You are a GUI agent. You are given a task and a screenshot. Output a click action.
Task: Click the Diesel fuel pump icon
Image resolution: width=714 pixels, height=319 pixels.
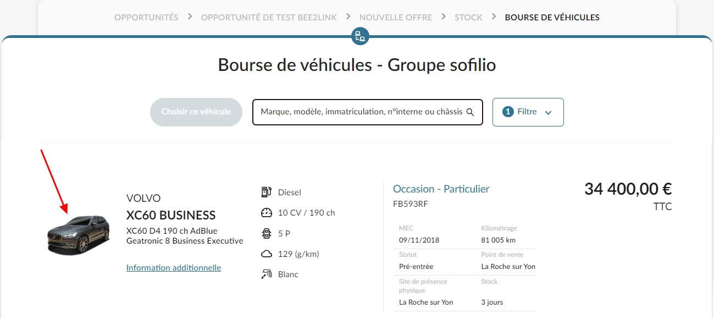click(267, 192)
